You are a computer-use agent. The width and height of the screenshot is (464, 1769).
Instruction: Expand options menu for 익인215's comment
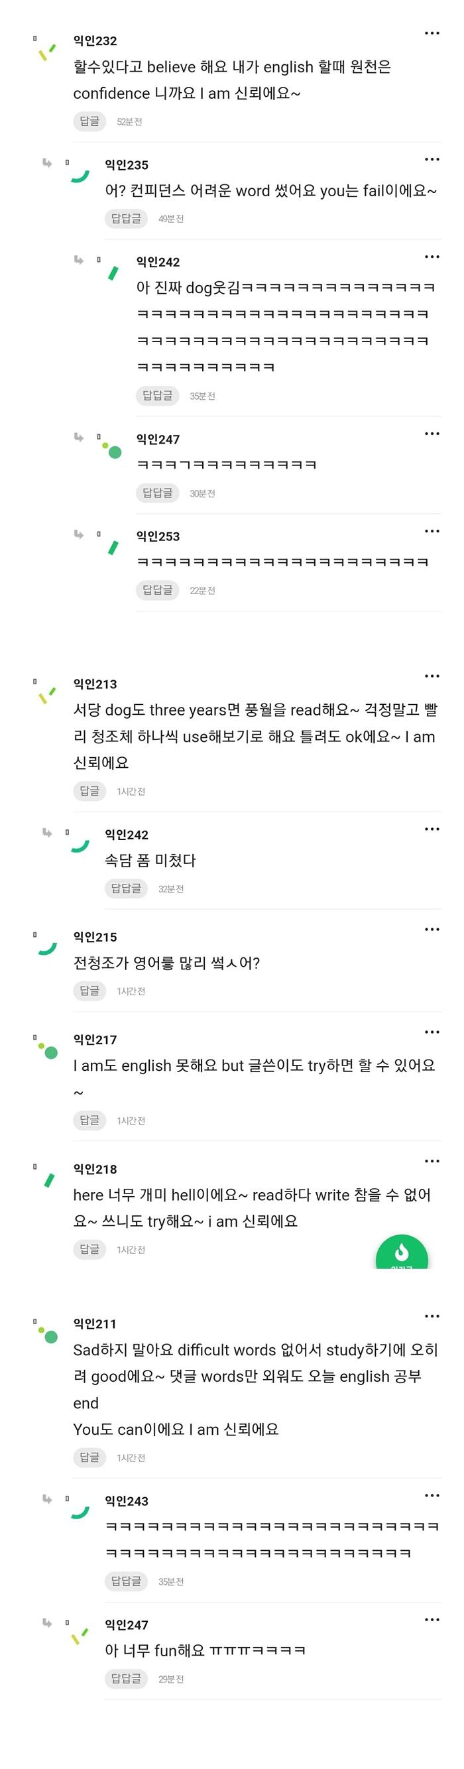point(432,929)
